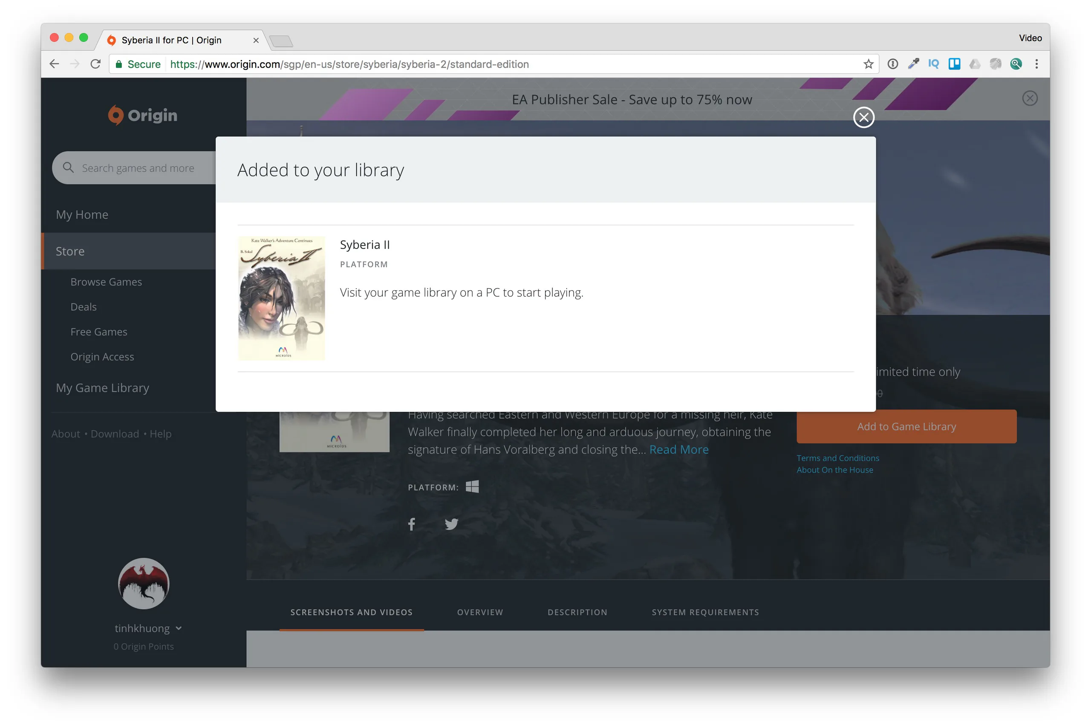Close the Syberia II browser tab

click(x=256, y=40)
